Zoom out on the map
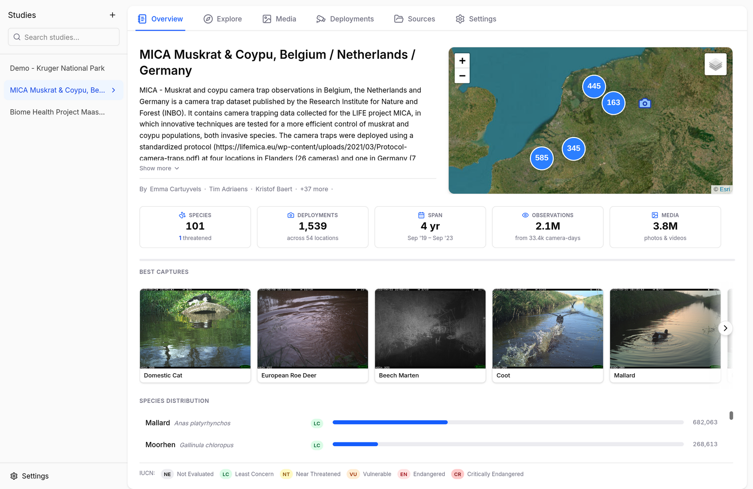The height and width of the screenshot is (489, 753). pyautogui.click(x=462, y=76)
